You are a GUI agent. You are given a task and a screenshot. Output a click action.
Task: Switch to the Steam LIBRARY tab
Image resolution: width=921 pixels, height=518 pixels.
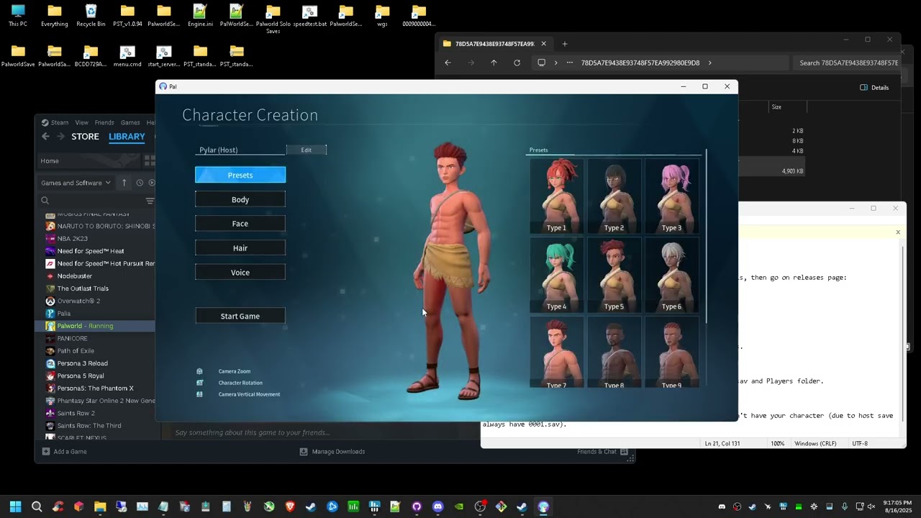[x=127, y=137]
